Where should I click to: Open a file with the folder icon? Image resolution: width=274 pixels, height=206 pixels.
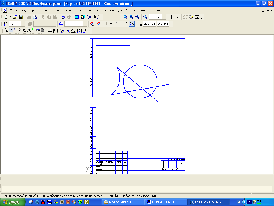pyautogui.click(x=15, y=17)
